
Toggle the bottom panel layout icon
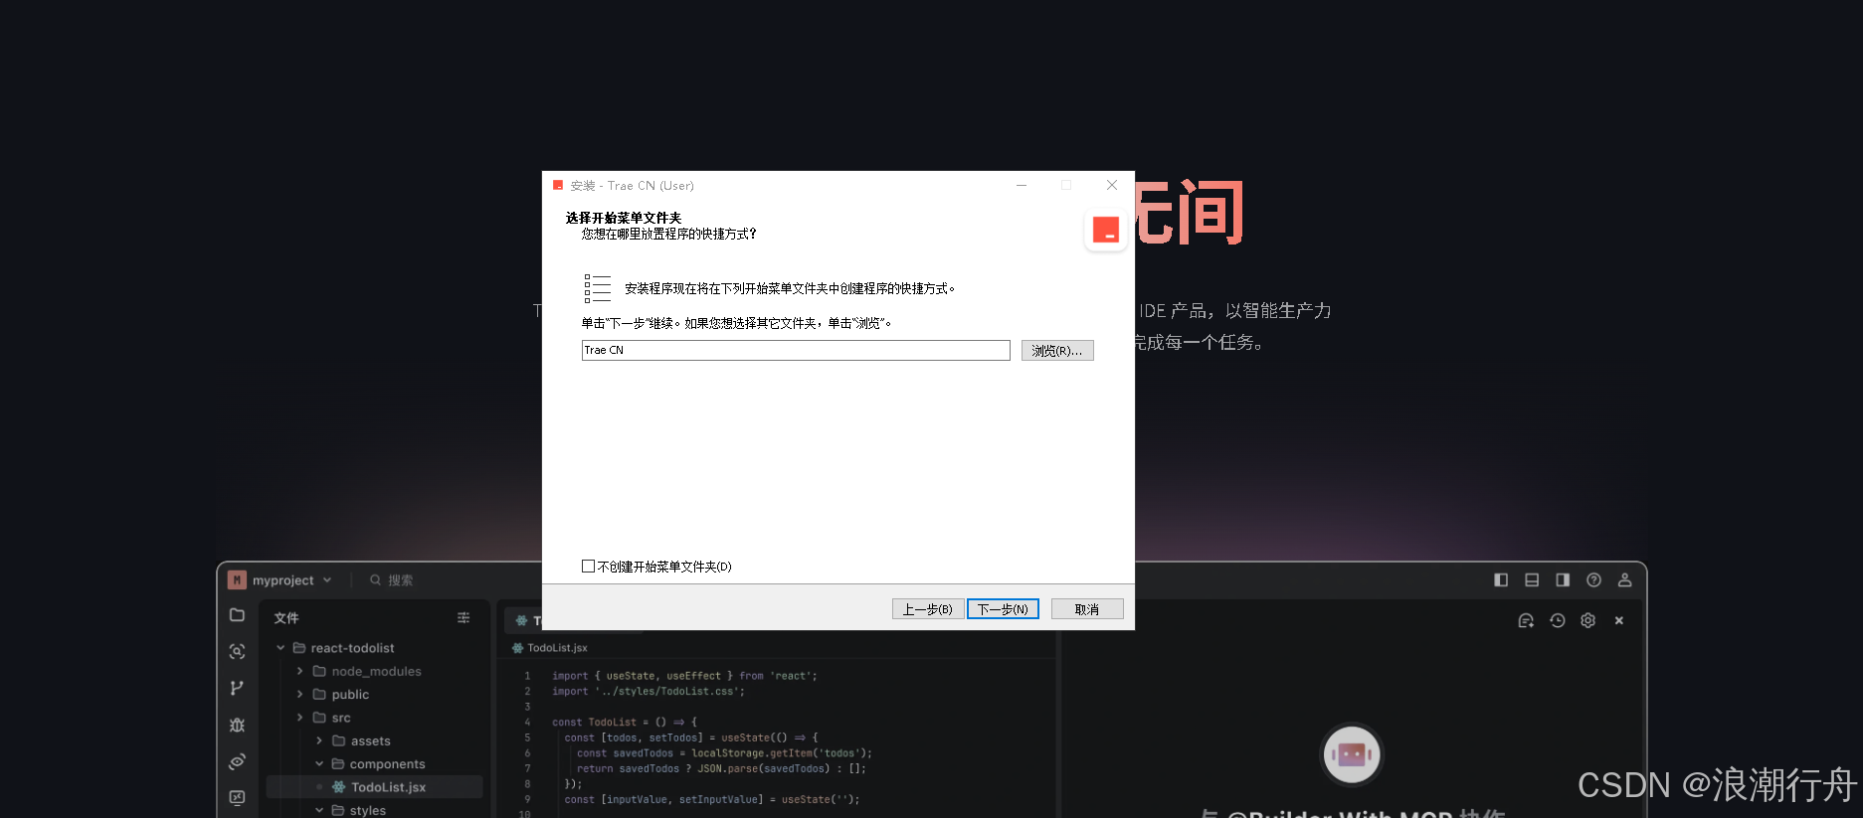[x=1532, y=580]
